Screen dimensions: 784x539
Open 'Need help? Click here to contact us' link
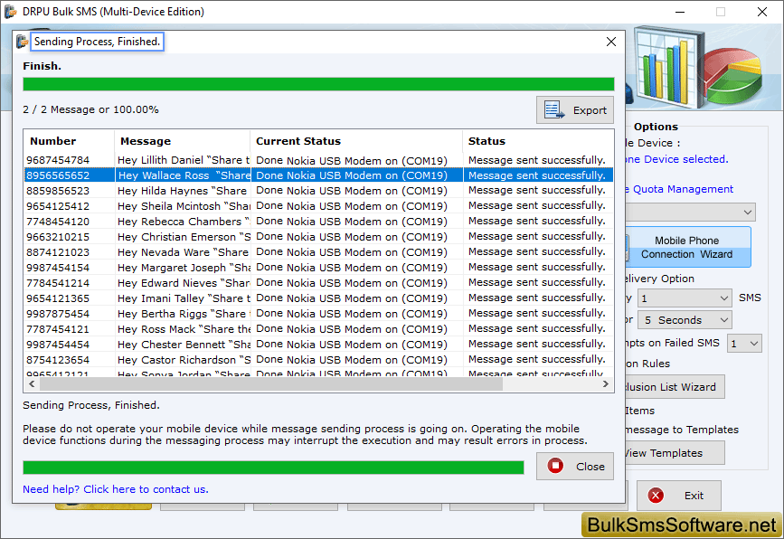116,489
